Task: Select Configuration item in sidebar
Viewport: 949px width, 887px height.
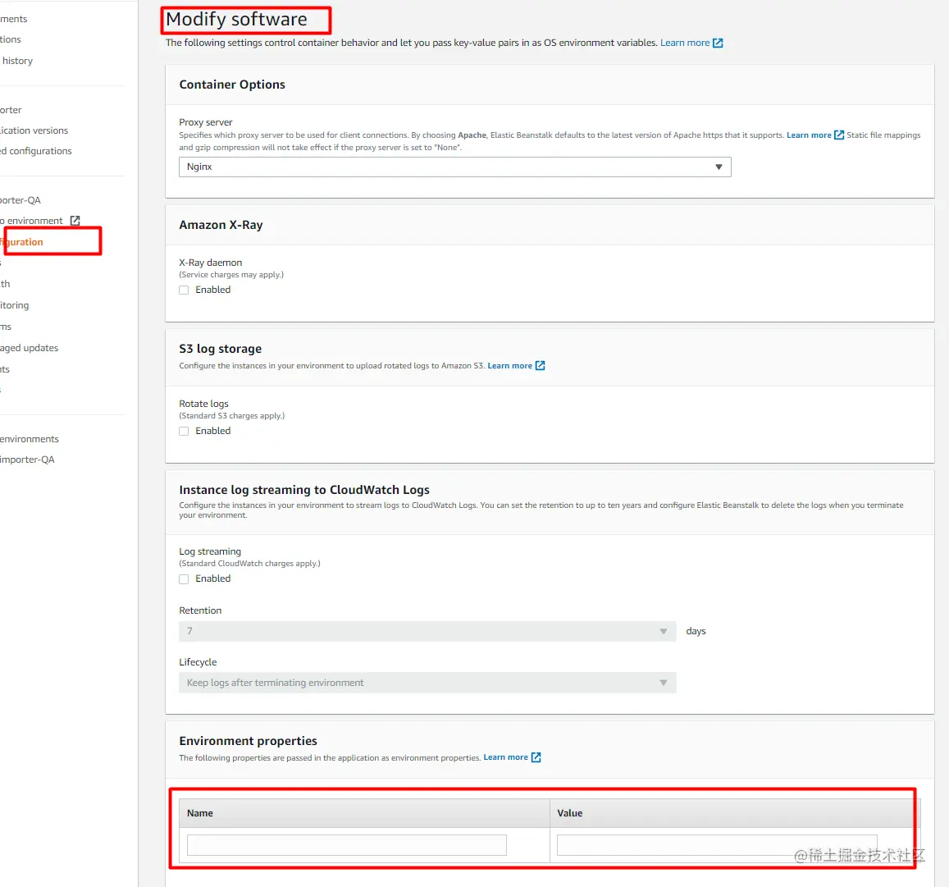Action: tap(22, 242)
